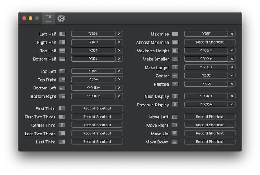Viewport: 260px width, 175px height.
Task: Click the Restore icon
Action: [175, 84]
